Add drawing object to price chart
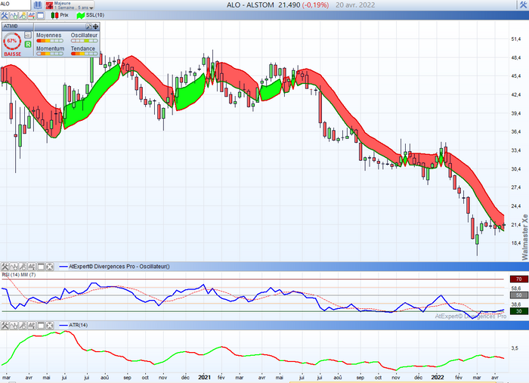The image size is (529, 383). point(23,15)
